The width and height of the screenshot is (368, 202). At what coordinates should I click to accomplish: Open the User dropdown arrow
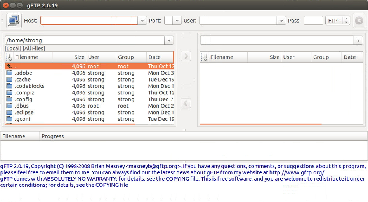coord(281,21)
